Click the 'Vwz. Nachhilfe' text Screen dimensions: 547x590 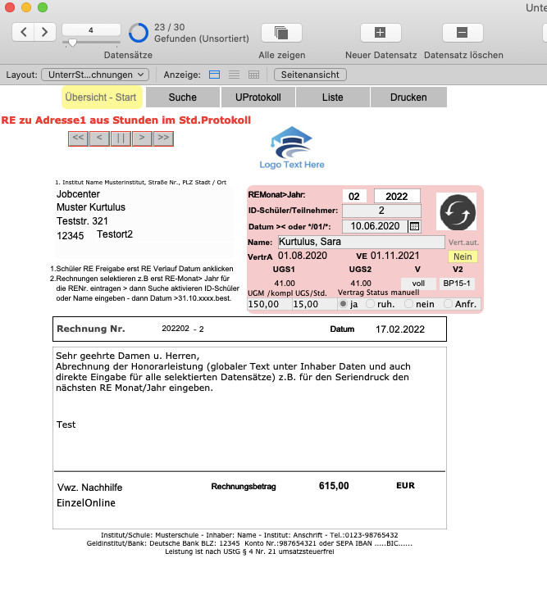click(89, 488)
